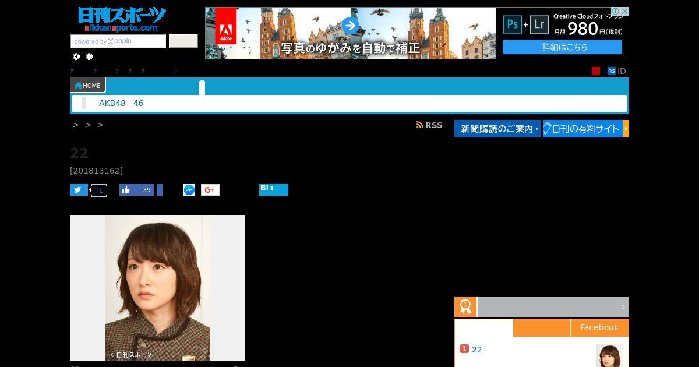
Task: Open the Twitter TL timeline bubble
Action: 99,190
